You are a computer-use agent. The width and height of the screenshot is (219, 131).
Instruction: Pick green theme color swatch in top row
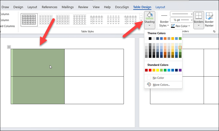coord(180,38)
